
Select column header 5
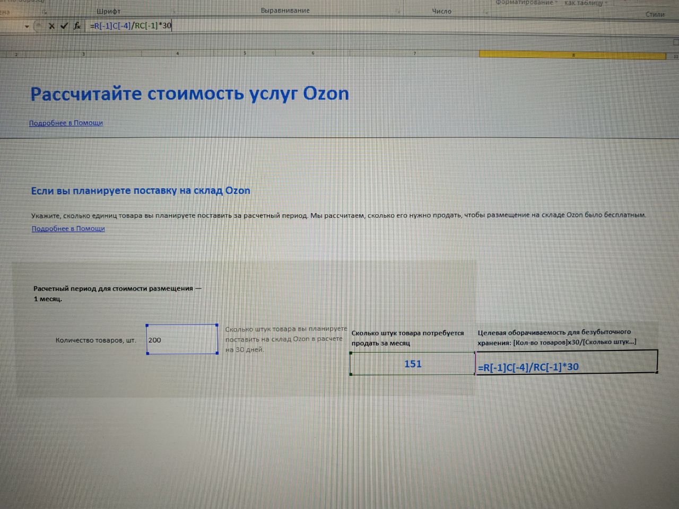[x=245, y=54]
